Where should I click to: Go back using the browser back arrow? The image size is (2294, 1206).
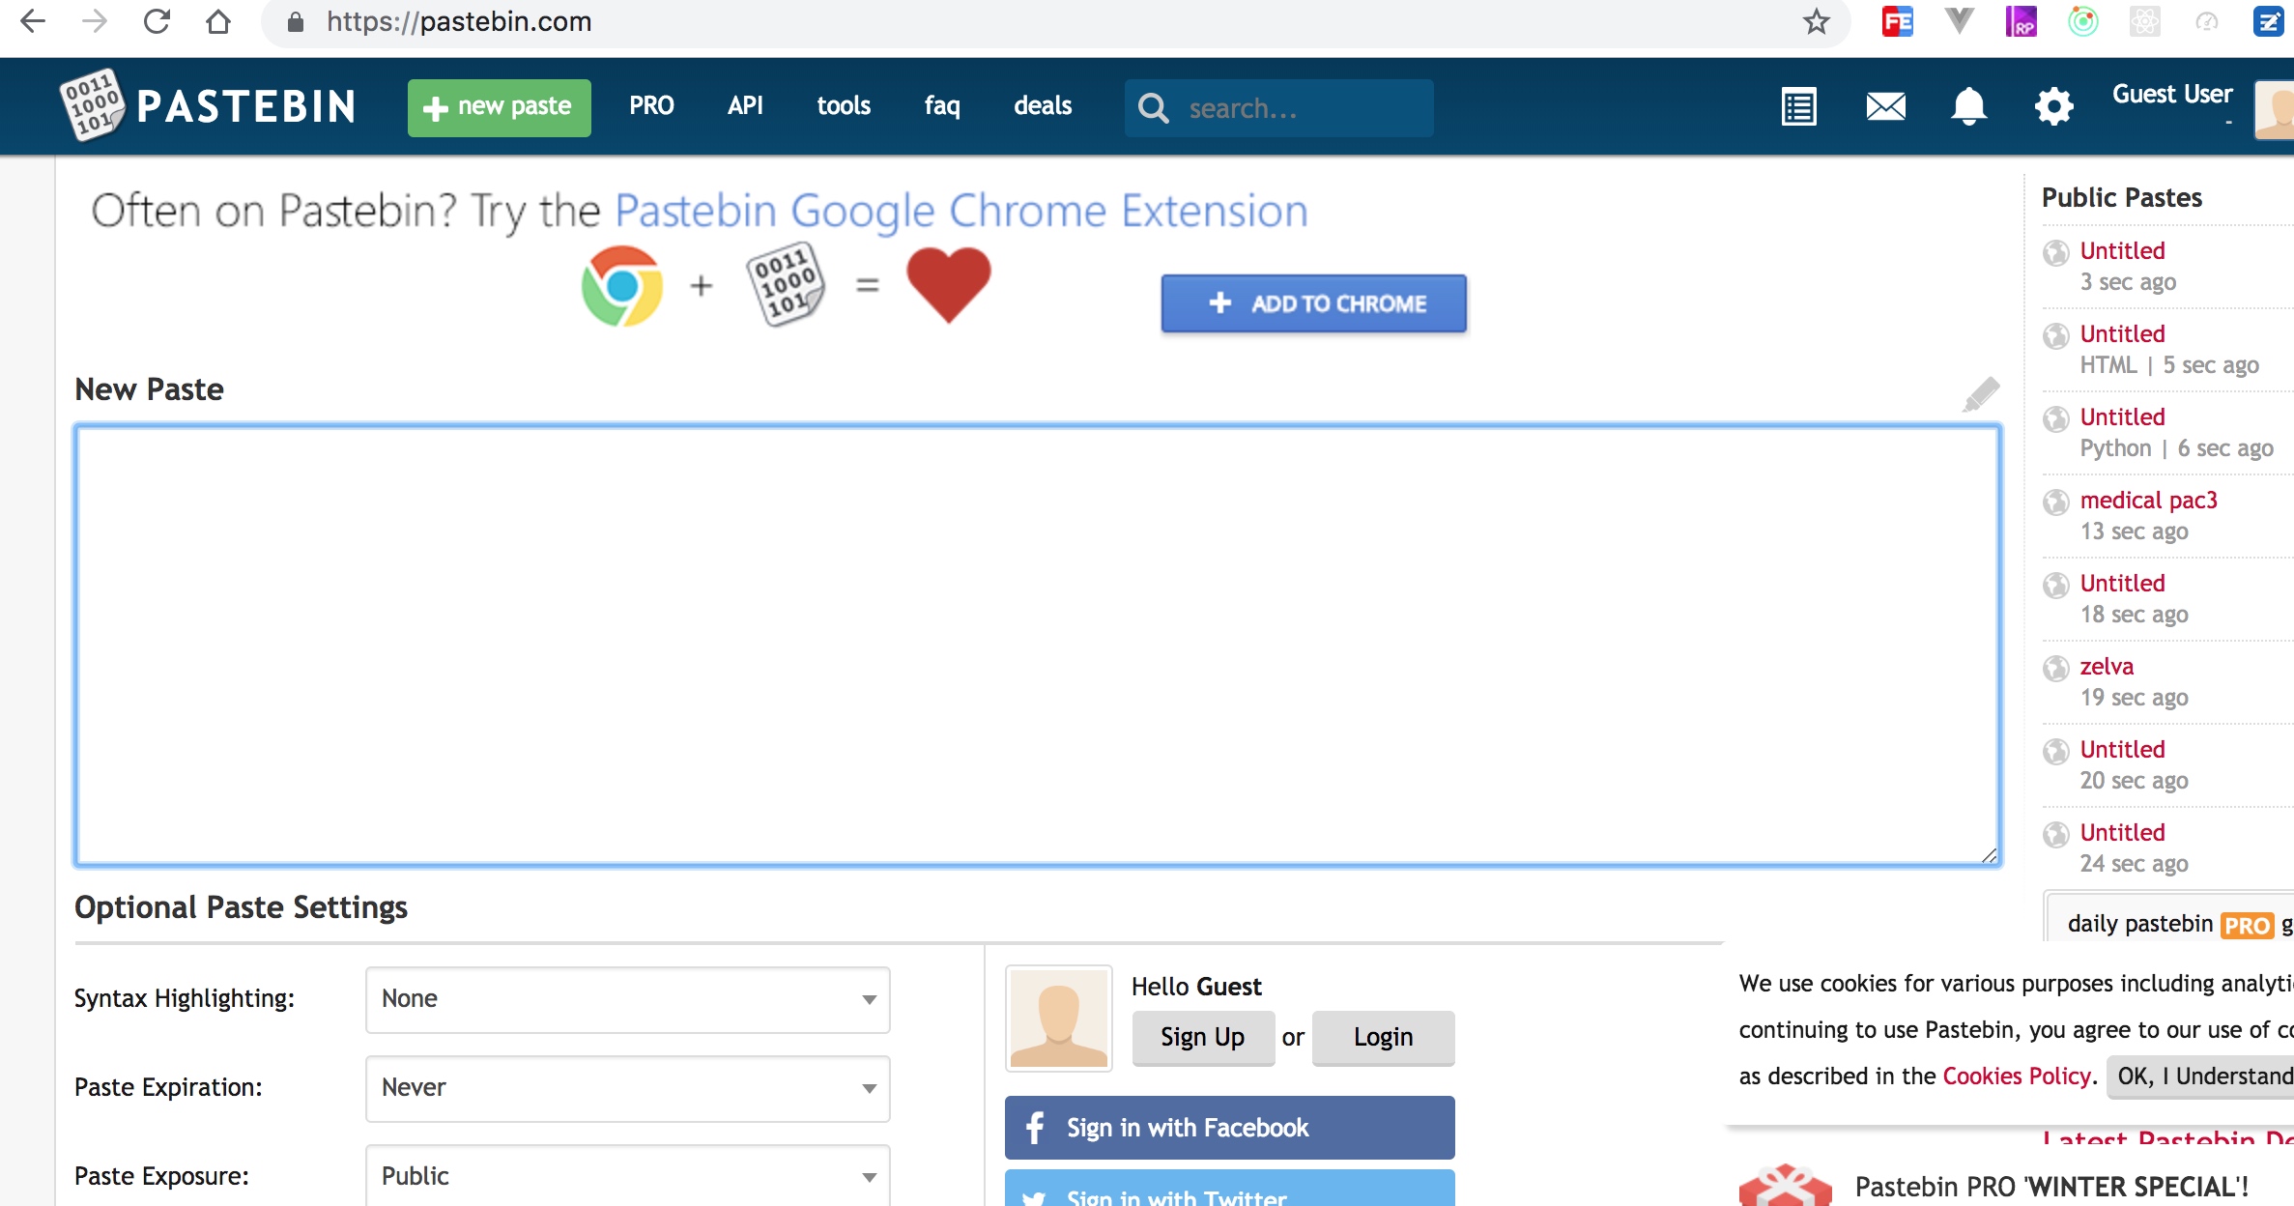32,21
